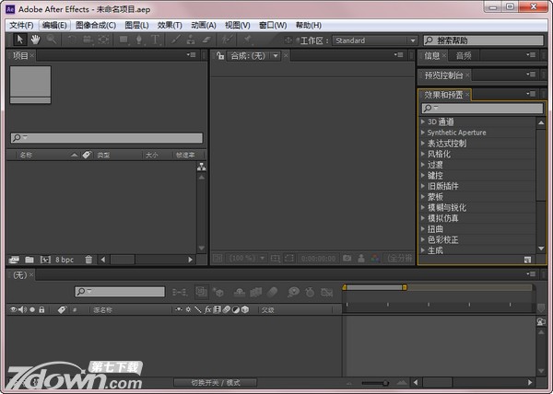This screenshot has width=553, height=394.
Task: Click the new folder icon in Project panel
Action: [x=29, y=260]
